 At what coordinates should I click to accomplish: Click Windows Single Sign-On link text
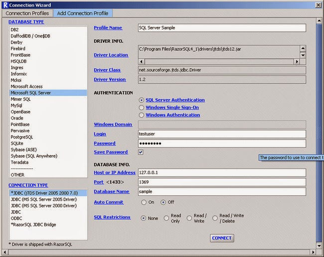[172, 107]
